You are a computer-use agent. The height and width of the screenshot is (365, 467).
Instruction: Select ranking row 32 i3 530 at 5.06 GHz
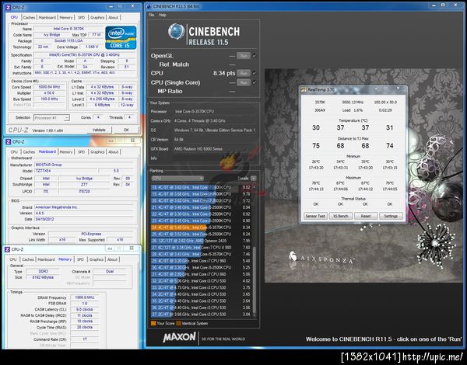point(201,281)
